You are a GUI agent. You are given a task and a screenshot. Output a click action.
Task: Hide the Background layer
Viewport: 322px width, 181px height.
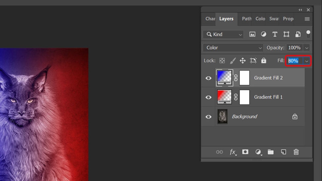tap(208, 117)
